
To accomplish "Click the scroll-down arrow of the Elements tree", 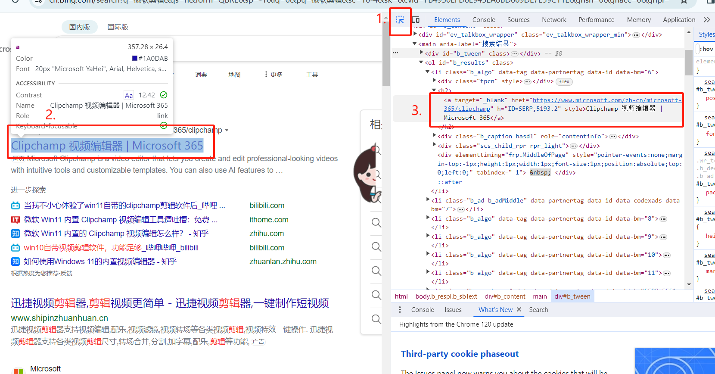I will coord(689,285).
